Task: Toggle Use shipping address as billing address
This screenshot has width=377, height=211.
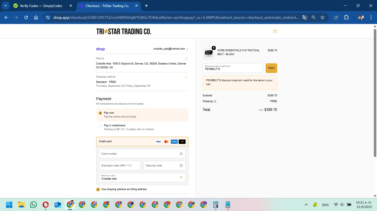Action: coord(98,189)
